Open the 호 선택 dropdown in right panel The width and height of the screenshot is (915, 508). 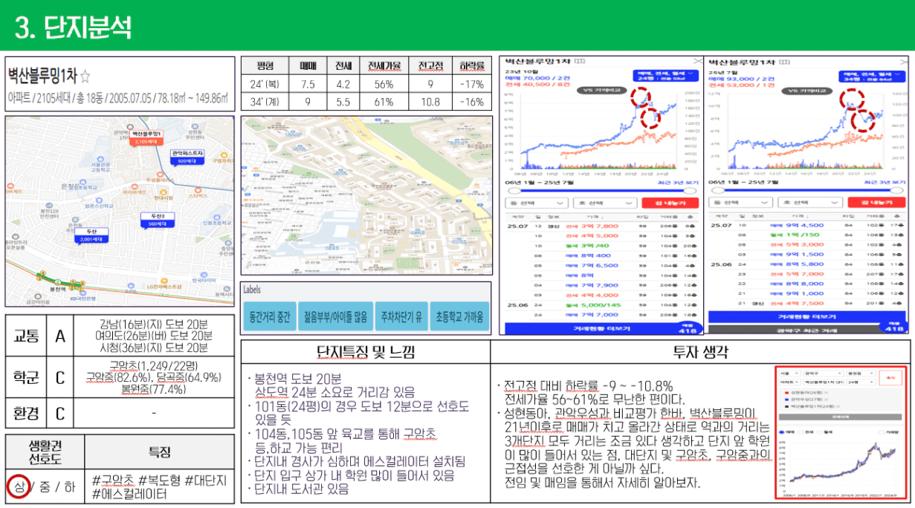(809, 203)
